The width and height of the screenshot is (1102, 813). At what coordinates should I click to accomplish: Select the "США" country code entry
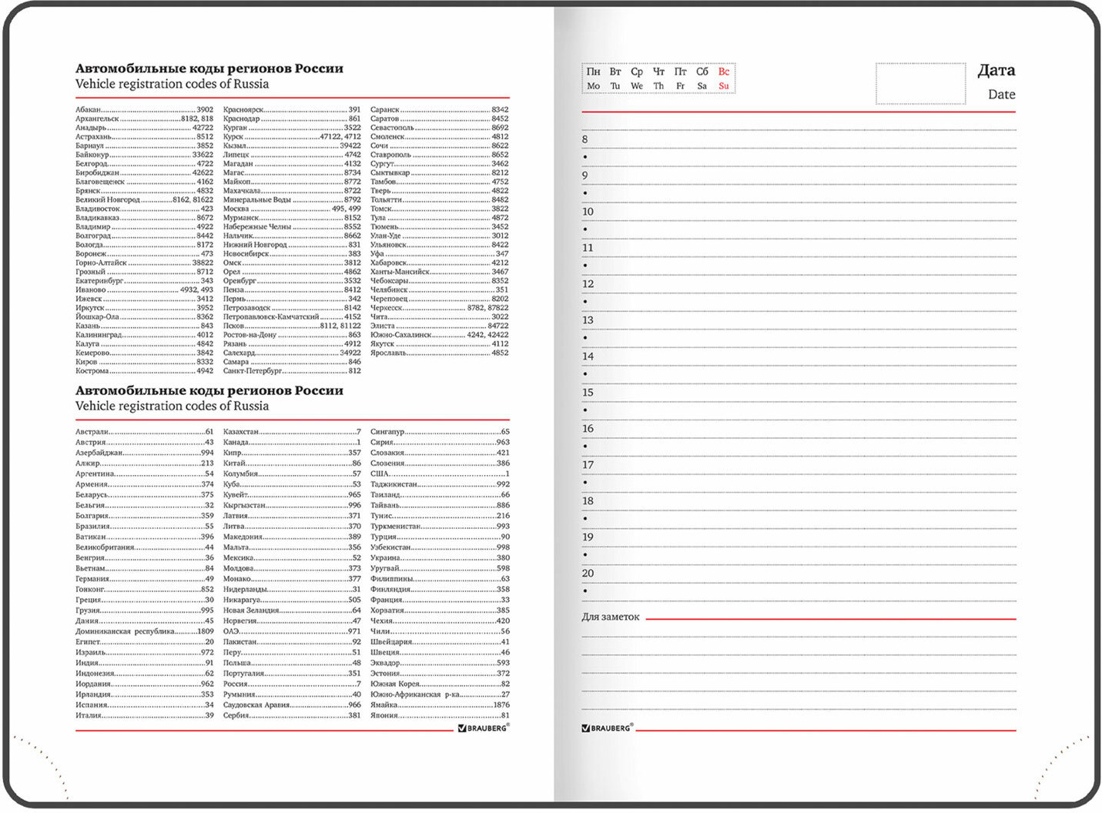pos(380,473)
